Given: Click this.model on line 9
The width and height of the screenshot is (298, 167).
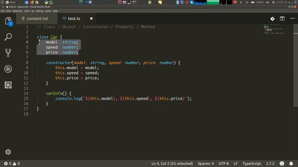Looking at the screenshot, I should click(67, 68).
